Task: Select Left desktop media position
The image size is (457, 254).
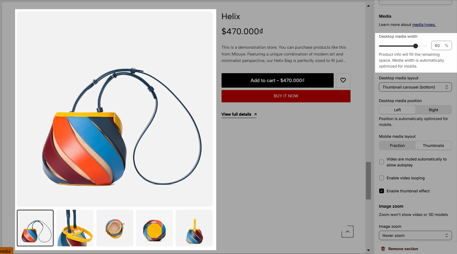Action: tap(397, 110)
